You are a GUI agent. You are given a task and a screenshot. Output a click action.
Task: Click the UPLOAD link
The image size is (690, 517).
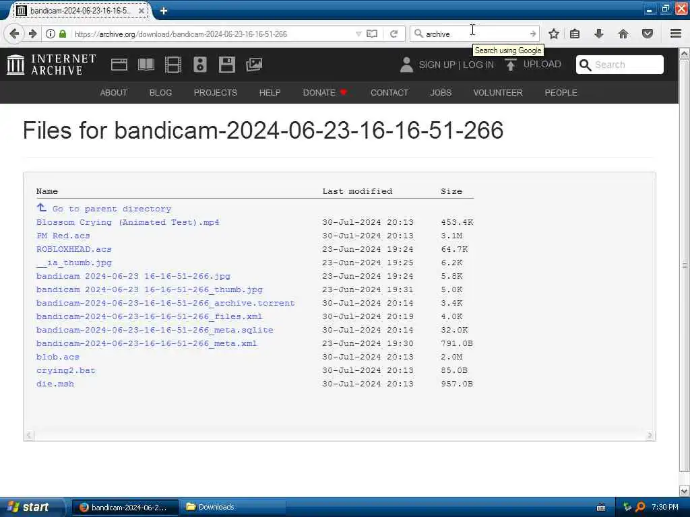click(x=542, y=64)
